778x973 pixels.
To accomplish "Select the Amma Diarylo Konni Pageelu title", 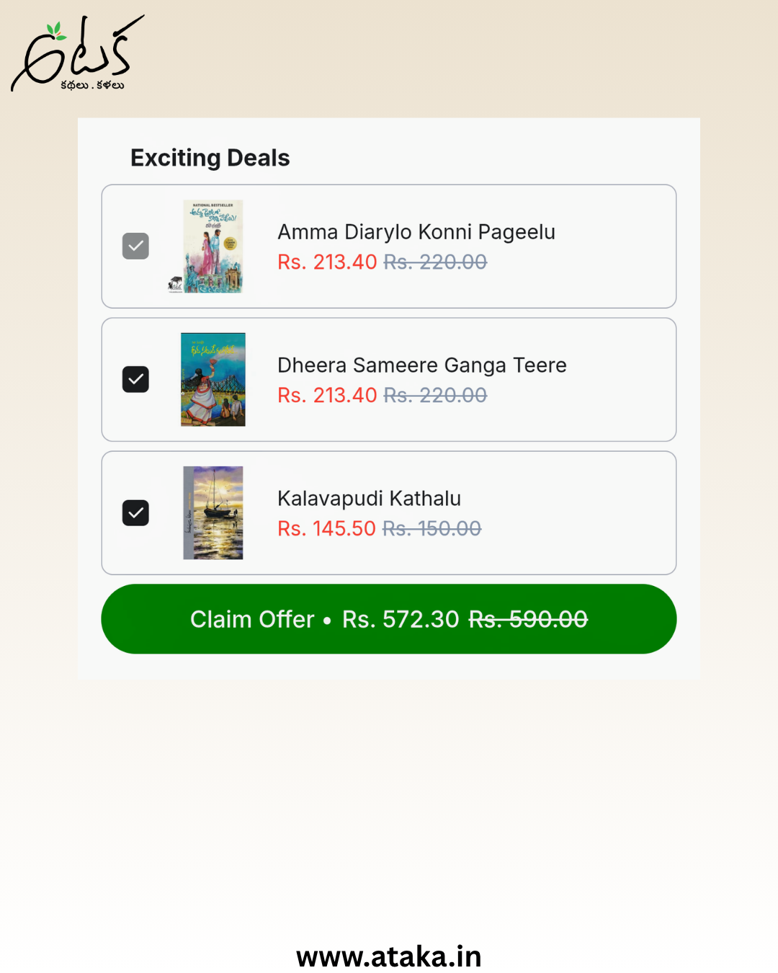I will pos(416,232).
